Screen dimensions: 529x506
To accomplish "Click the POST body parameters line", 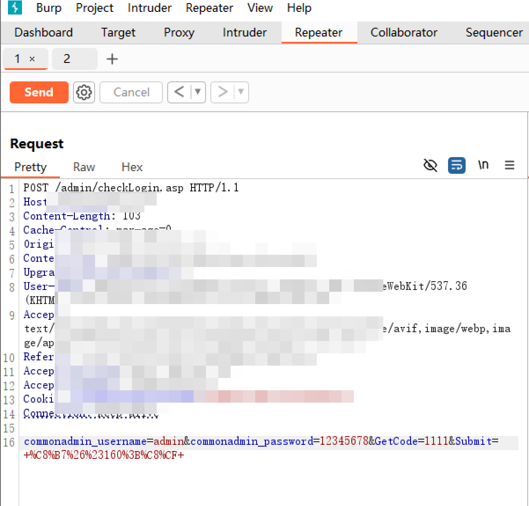I will (x=261, y=441).
